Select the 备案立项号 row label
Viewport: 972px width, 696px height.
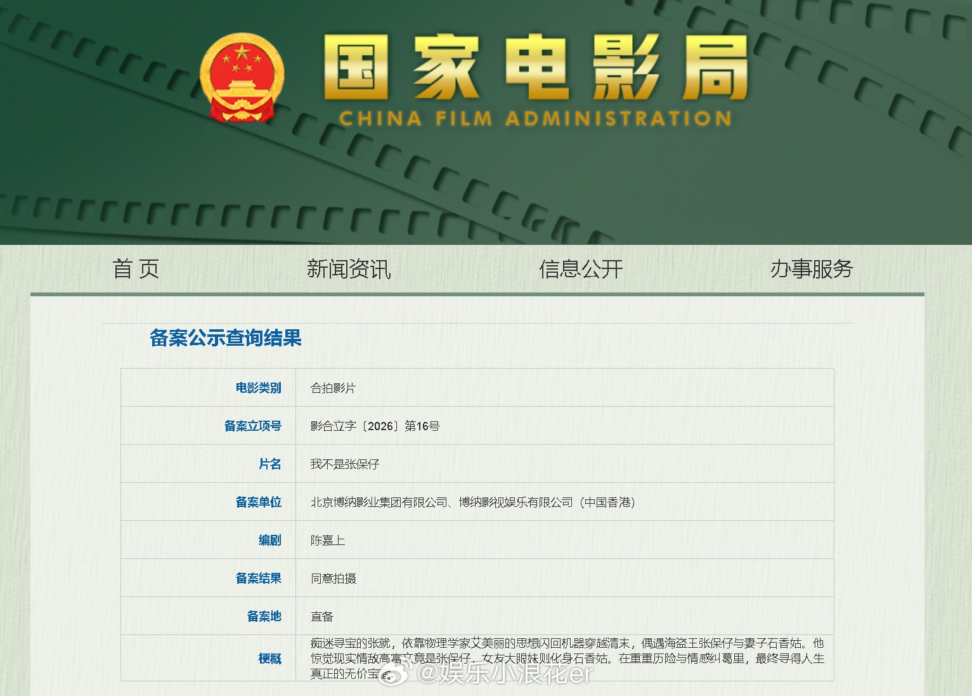coord(252,426)
